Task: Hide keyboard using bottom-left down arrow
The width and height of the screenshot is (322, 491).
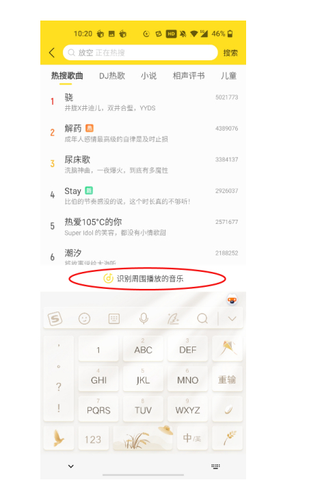Action: (x=71, y=466)
